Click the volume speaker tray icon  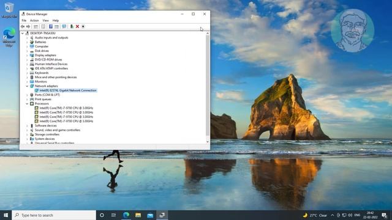(x=350, y=215)
